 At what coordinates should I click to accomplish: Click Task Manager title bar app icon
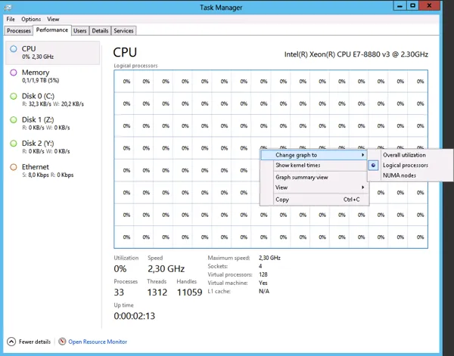(8, 8)
